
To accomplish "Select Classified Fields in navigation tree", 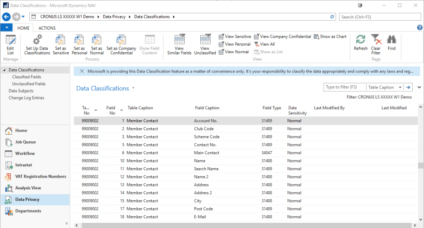I will pyautogui.click(x=26, y=77).
